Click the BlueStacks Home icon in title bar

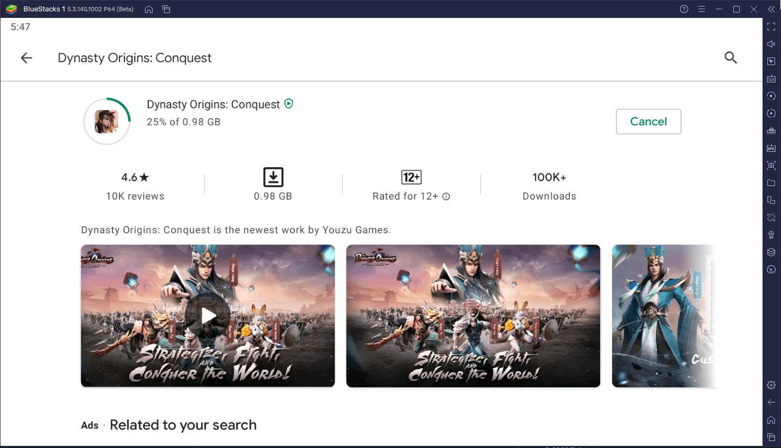tap(149, 9)
